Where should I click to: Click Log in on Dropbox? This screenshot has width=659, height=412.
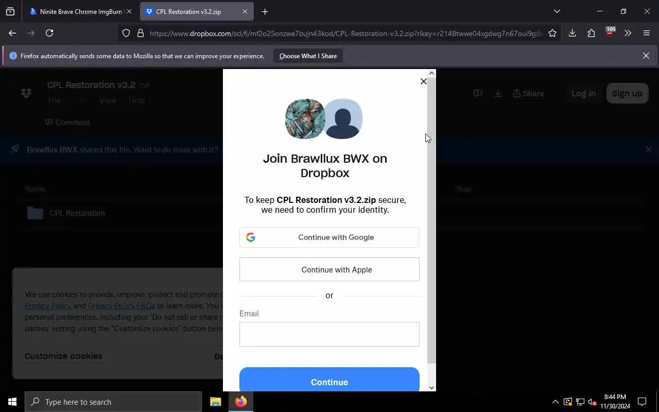coord(583,93)
